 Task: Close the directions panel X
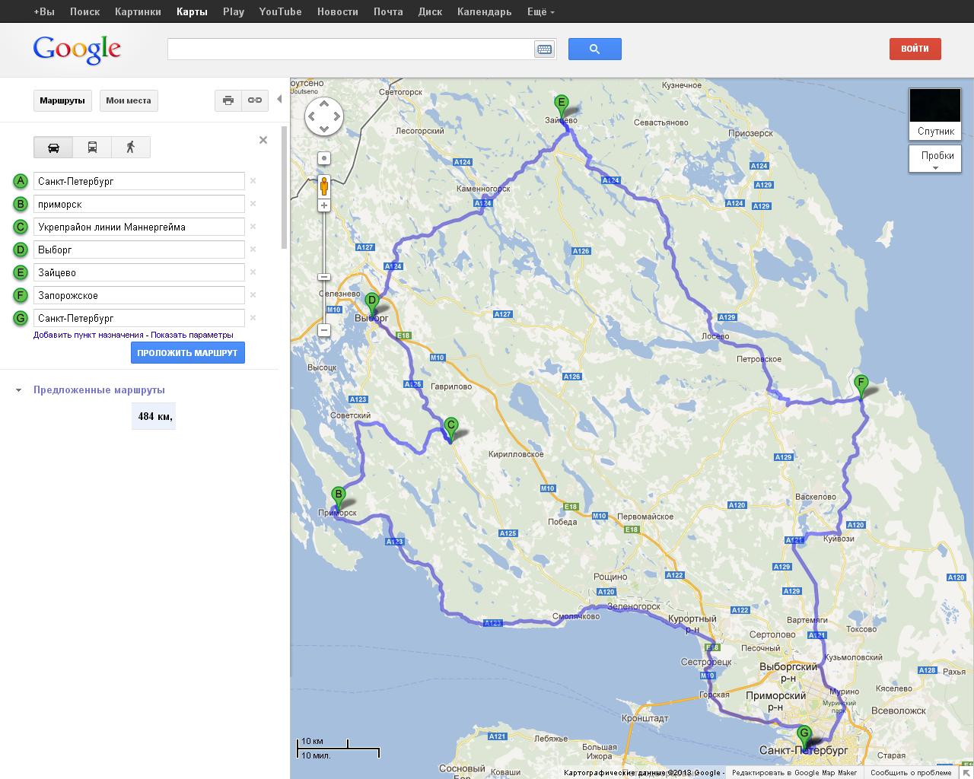coord(263,140)
